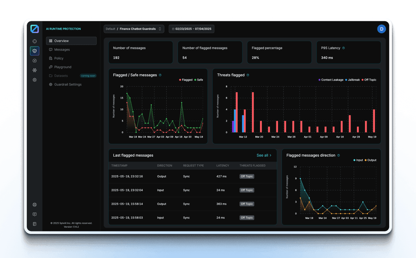Toggle the Off Topic legend entry in Threats flagged
This screenshot has height=258, width=416.
pyautogui.click(x=369, y=80)
